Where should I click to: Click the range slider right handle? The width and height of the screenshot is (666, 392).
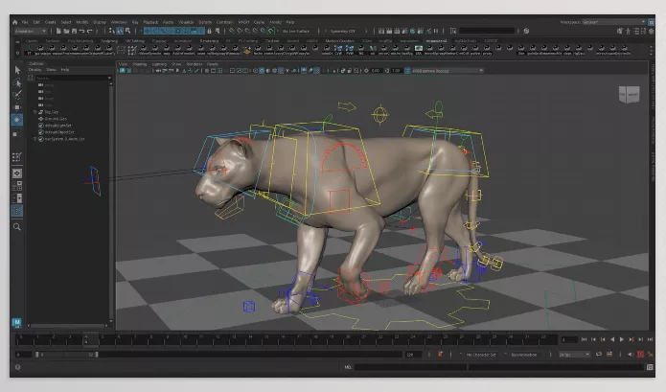coord(97,355)
